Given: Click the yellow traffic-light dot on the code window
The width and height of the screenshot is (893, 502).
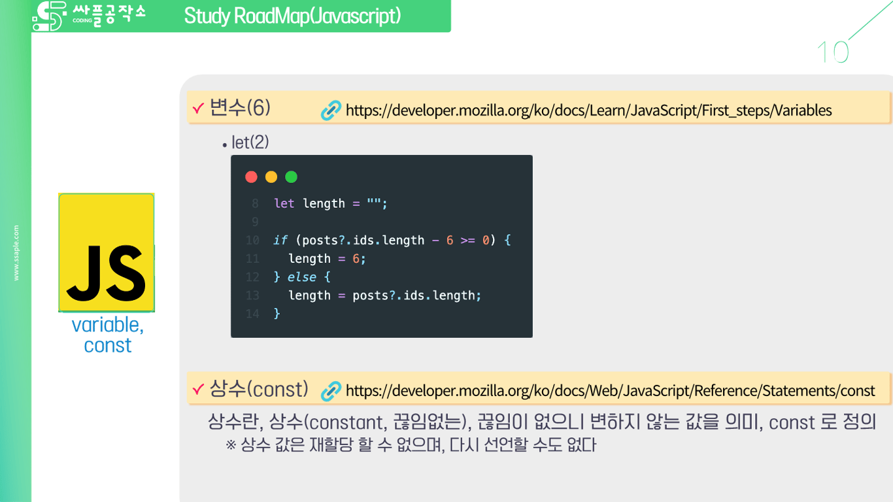Looking at the screenshot, I should 271,176.
